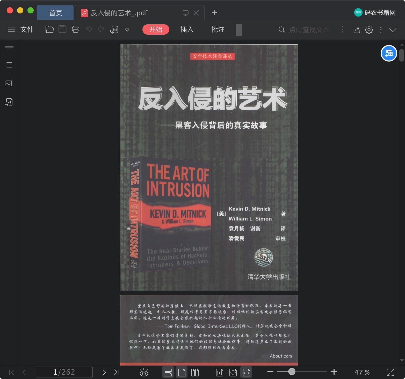Image resolution: width=405 pixels, height=379 pixels.
Task: Go to the next page
Action: (x=104, y=372)
